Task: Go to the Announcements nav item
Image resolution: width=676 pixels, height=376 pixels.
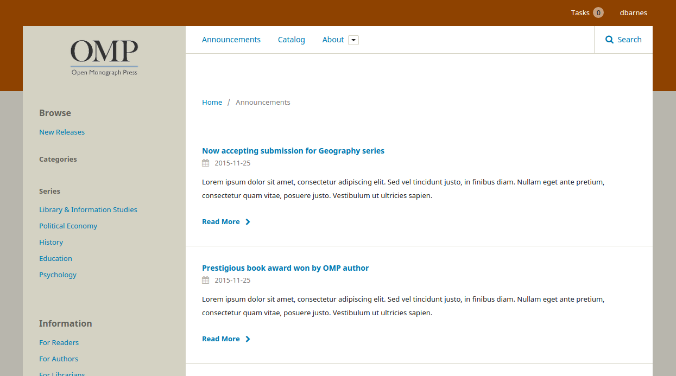Action: (x=231, y=40)
